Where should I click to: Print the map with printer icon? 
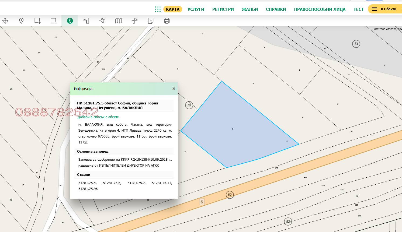167,21
